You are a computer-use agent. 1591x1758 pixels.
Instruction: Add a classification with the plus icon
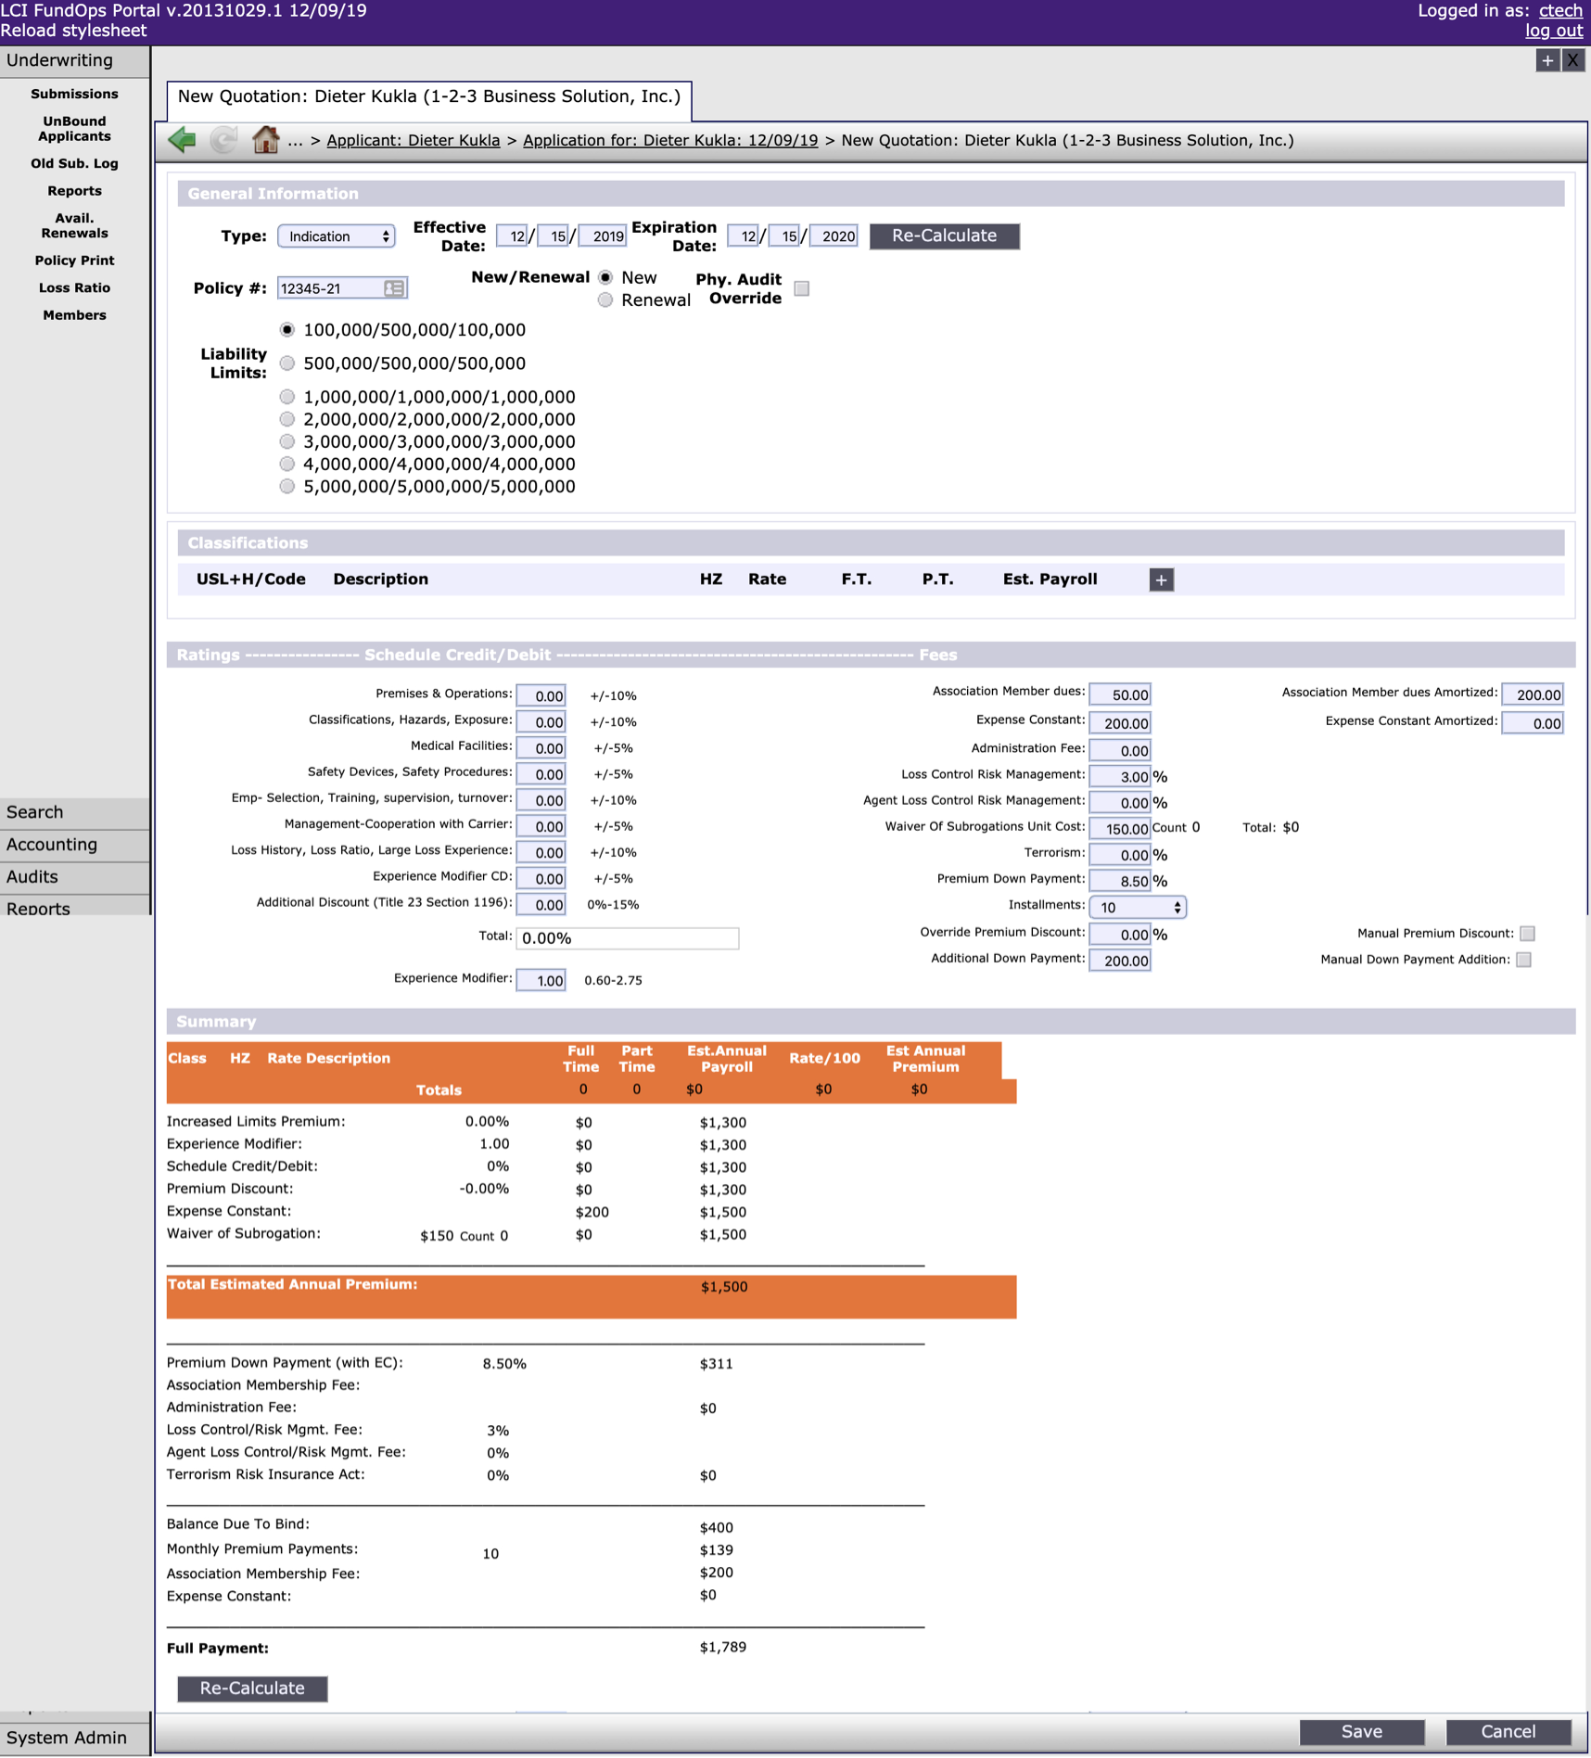pyautogui.click(x=1161, y=580)
